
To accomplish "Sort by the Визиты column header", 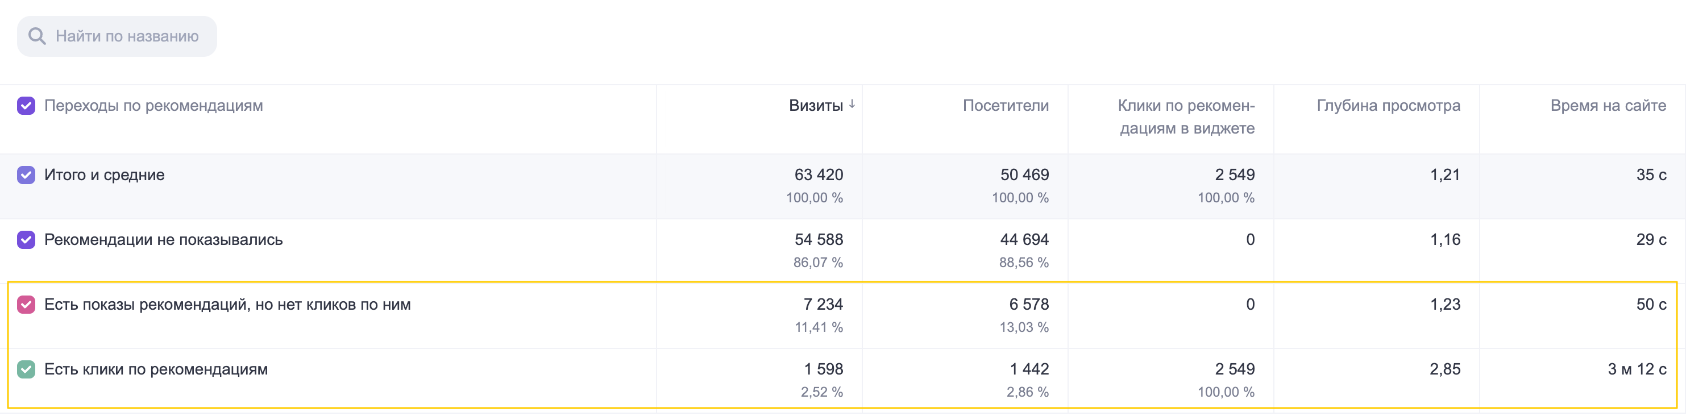I will [x=816, y=105].
